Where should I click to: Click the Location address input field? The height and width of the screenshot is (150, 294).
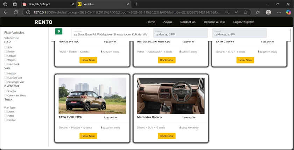(110, 33)
